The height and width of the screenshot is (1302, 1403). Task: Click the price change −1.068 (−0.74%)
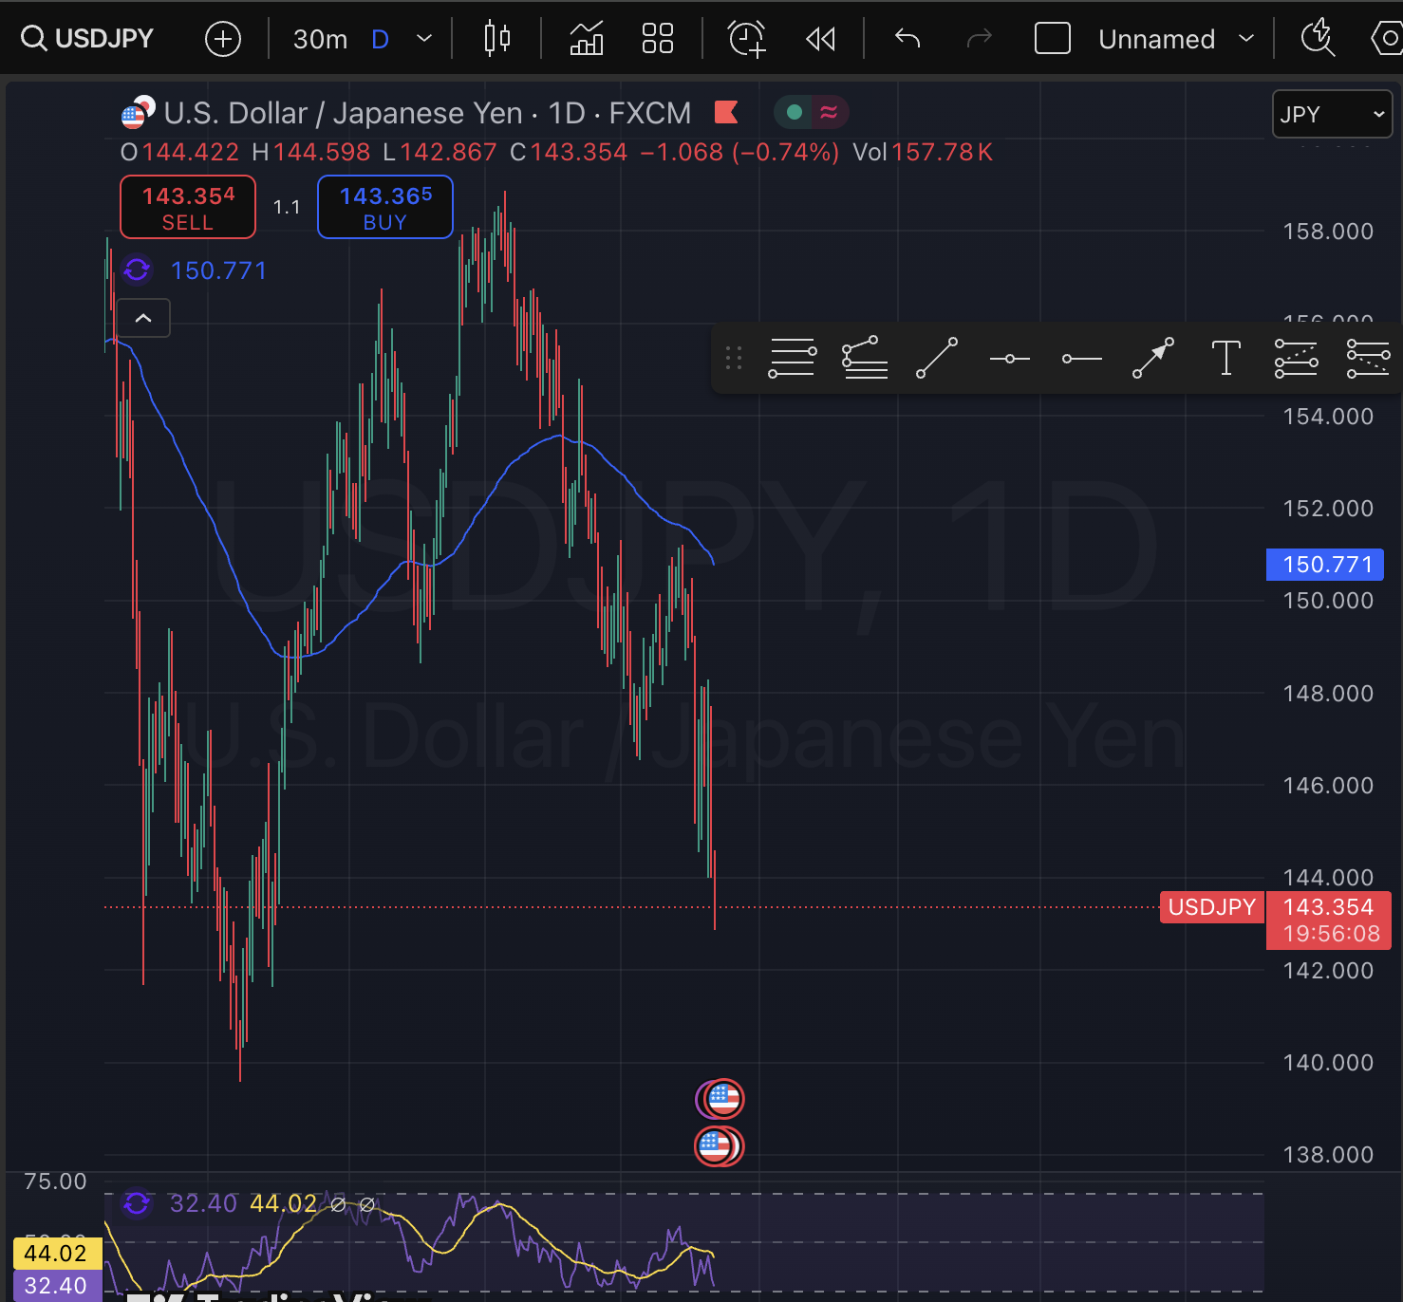pos(739,152)
